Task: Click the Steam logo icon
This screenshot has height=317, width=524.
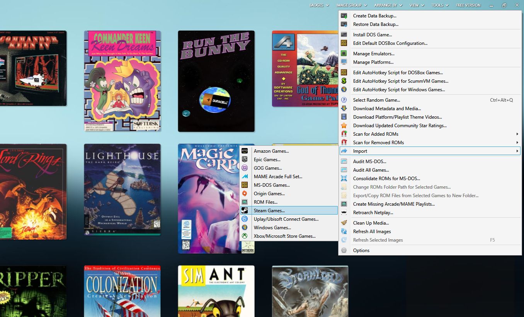Action: click(245, 211)
